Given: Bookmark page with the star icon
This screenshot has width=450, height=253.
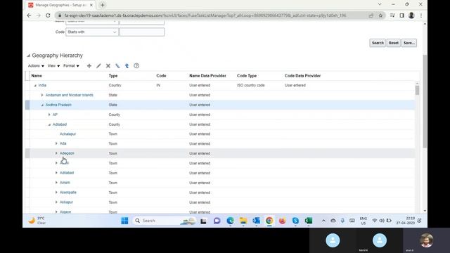Looking at the screenshot, I should click(380, 15).
